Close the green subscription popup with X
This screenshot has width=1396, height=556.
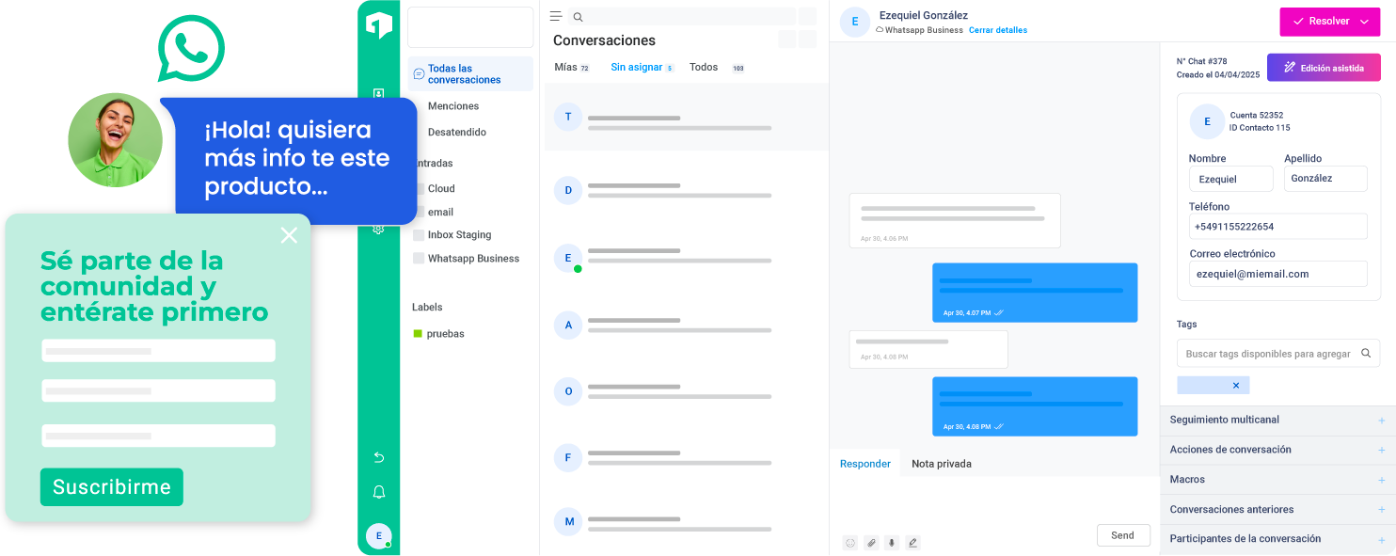(x=289, y=235)
